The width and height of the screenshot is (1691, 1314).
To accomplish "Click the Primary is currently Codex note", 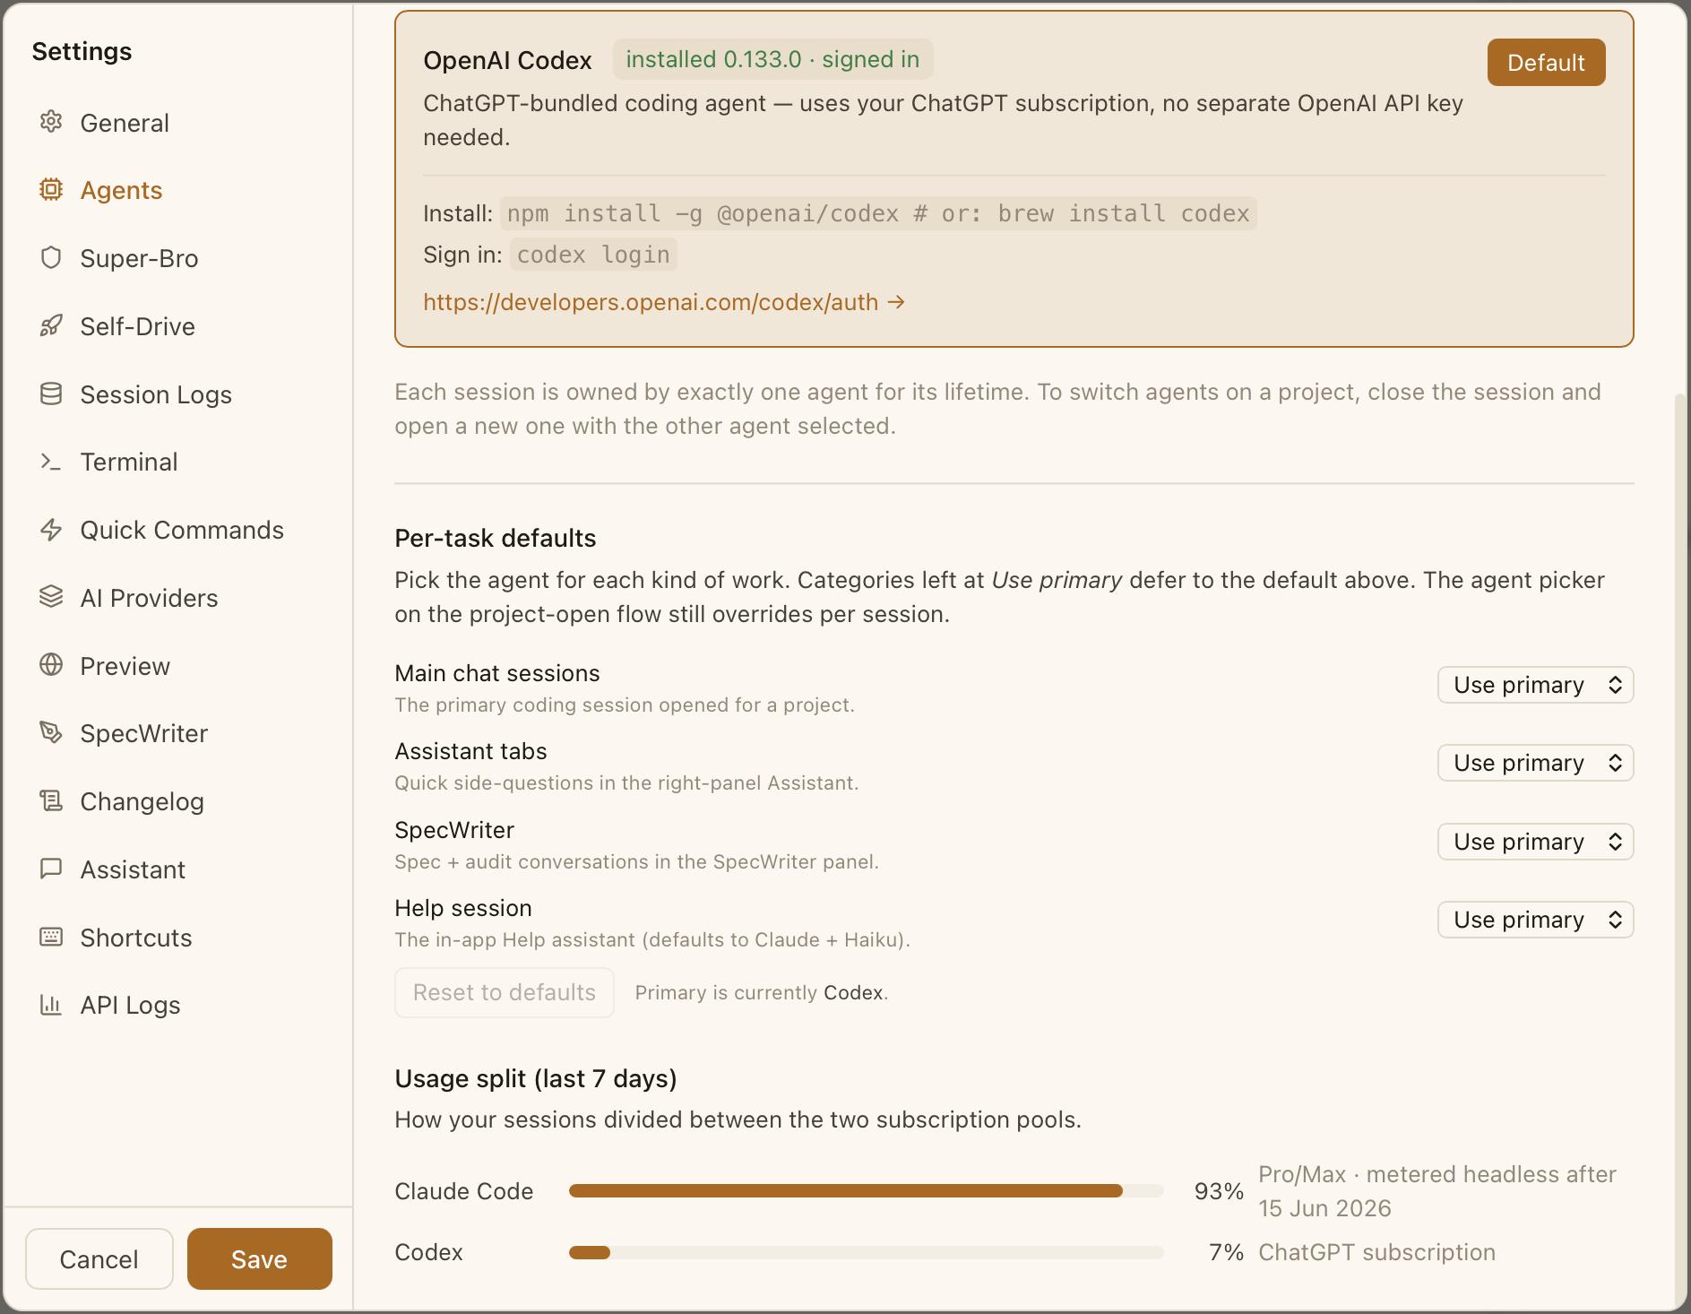I will click(762, 992).
